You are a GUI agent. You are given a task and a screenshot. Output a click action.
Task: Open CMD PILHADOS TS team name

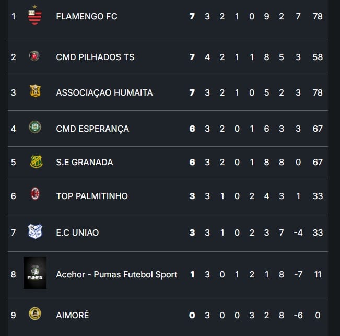(95, 57)
